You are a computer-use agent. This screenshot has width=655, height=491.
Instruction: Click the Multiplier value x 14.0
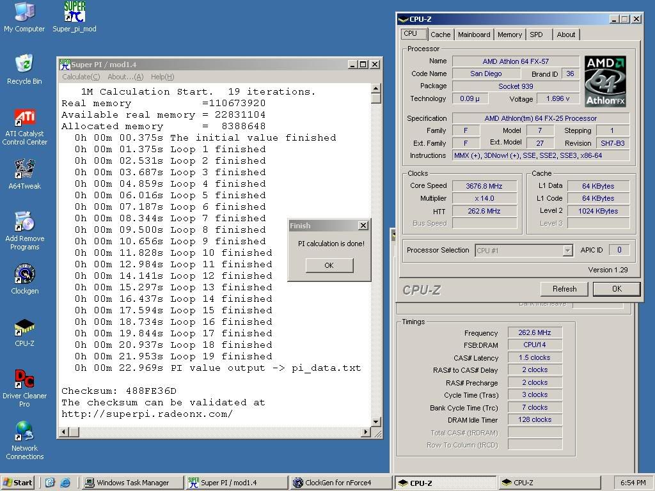[x=484, y=199]
